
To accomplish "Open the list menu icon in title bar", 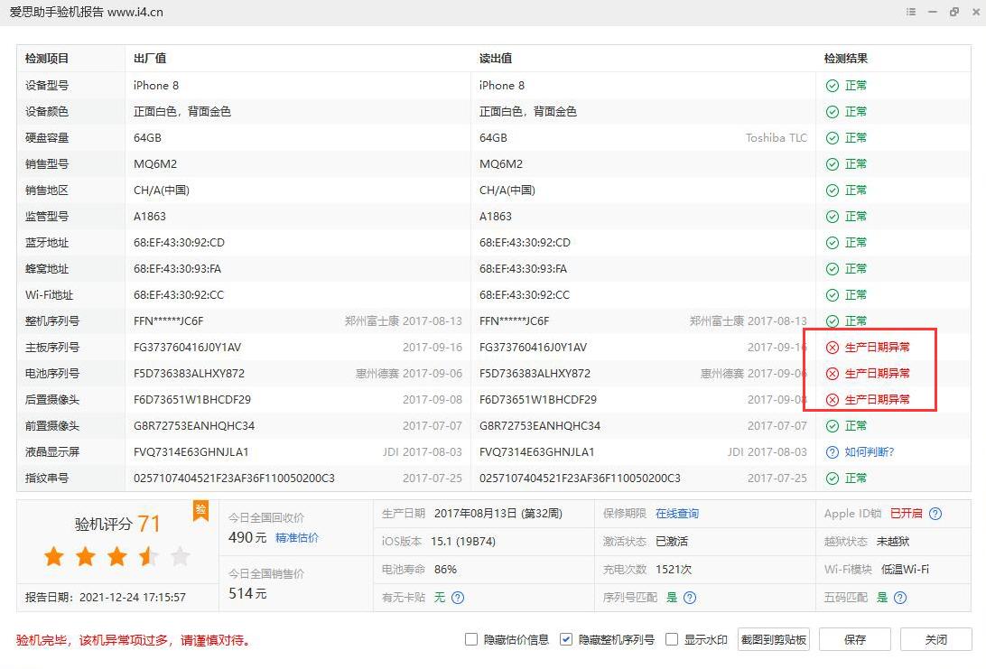I will point(912,12).
